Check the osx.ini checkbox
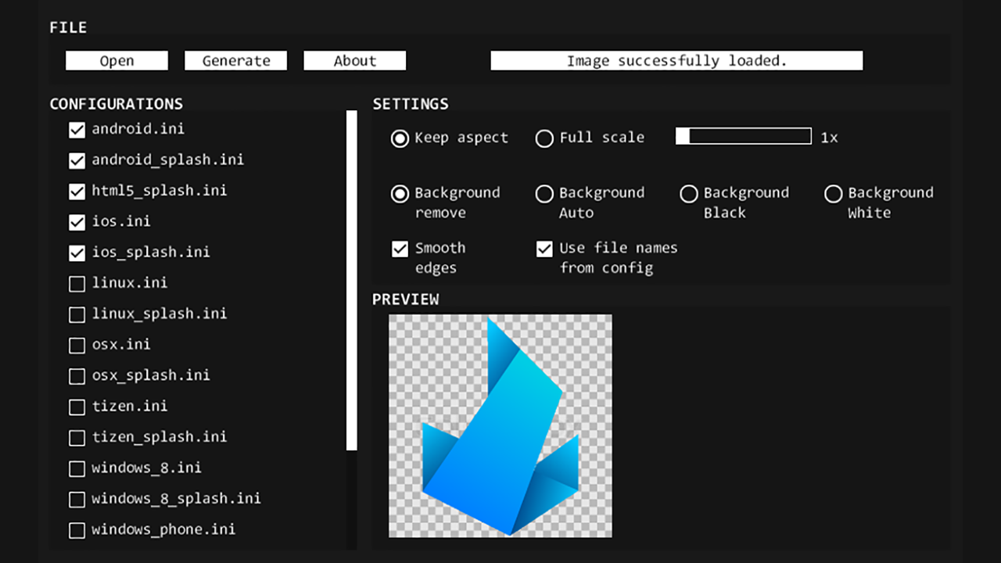This screenshot has width=1001, height=563. pyautogui.click(x=77, y=346)
